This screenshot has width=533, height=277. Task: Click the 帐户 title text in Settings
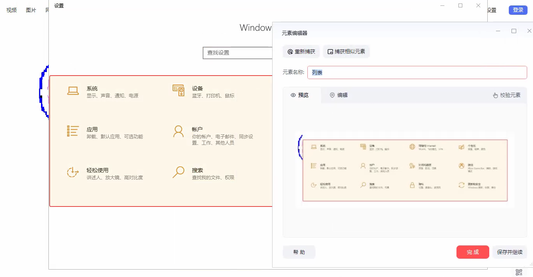(197, 129)
